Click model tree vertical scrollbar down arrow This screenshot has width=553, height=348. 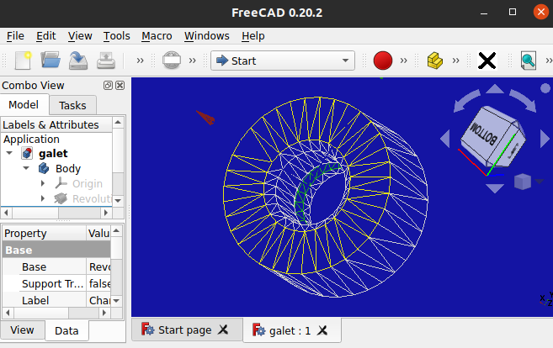point(118,201)
